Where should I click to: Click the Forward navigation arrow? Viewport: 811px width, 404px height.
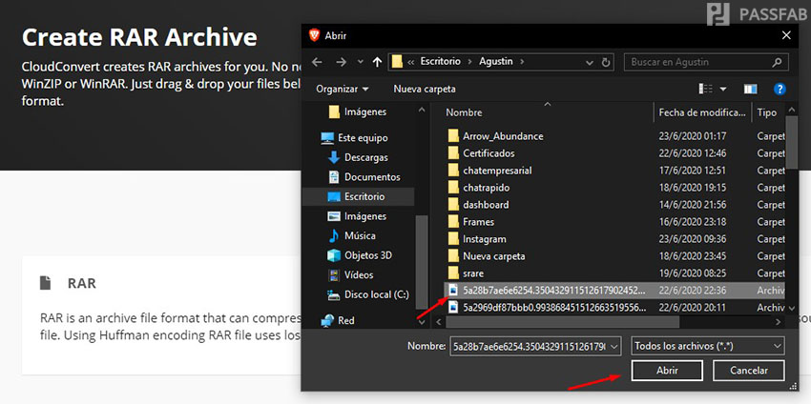(x=341, y=62)
